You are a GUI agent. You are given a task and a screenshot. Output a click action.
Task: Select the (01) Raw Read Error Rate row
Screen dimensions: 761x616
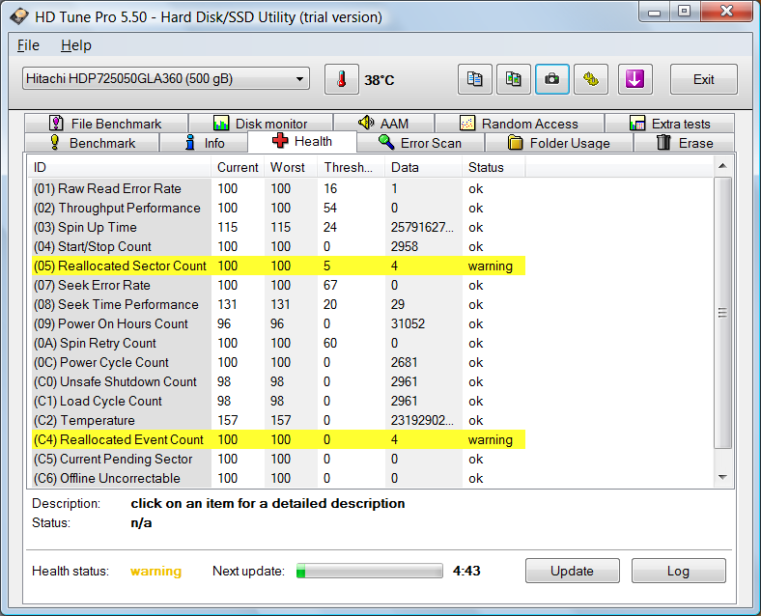coord(278,188)
